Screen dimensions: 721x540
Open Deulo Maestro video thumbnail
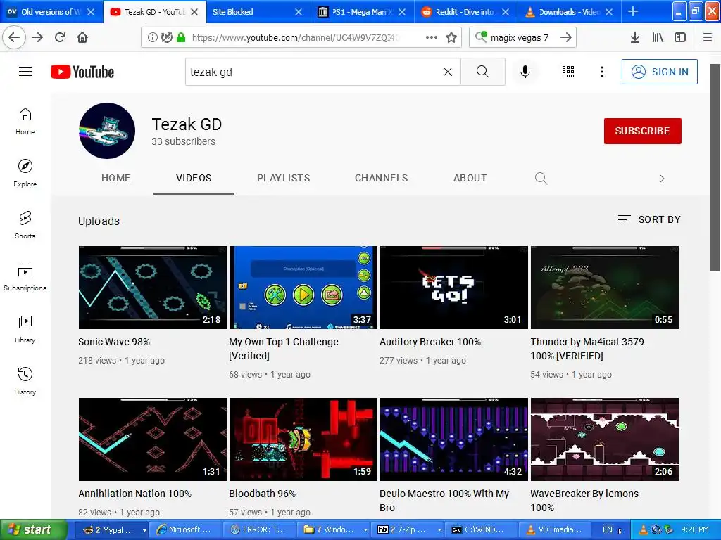click(x=454, y=439)
